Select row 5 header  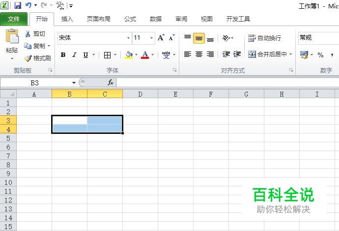pos(8,138)
